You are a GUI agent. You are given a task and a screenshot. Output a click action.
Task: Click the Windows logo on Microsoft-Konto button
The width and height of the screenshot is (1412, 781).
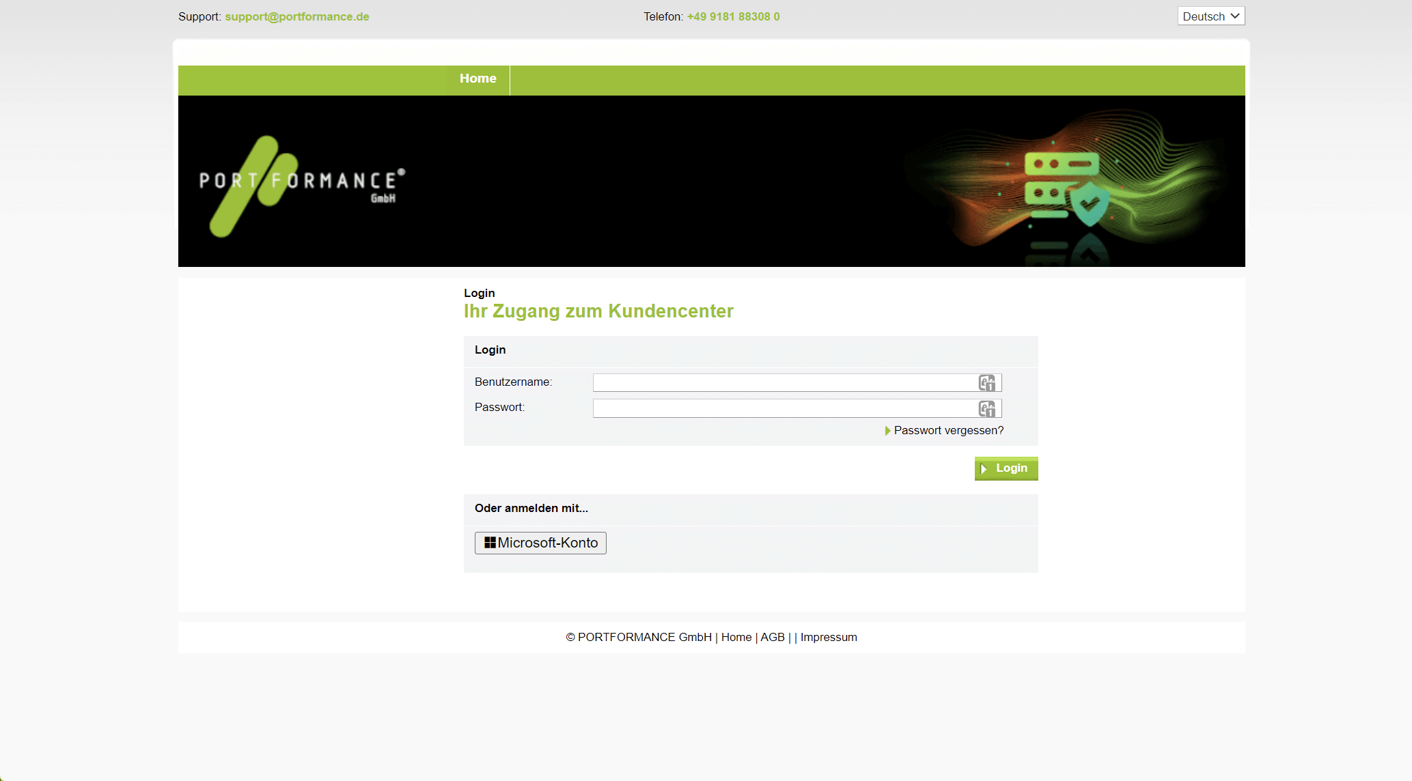tap(490, 543)
